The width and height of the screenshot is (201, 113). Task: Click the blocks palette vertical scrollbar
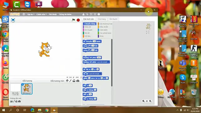pyautogui.click(x=112, y=63)
